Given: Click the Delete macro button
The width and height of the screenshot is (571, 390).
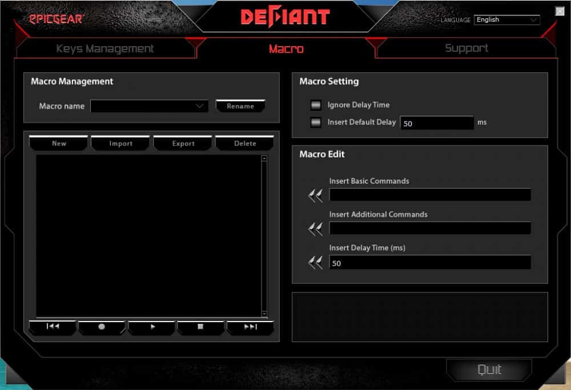Looking at the screenshot, I should point(245,143).
